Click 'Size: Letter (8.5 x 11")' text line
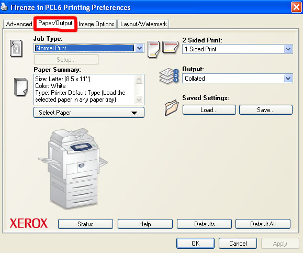303x253 pixels. pyautogui.click(x=63, y=79)
